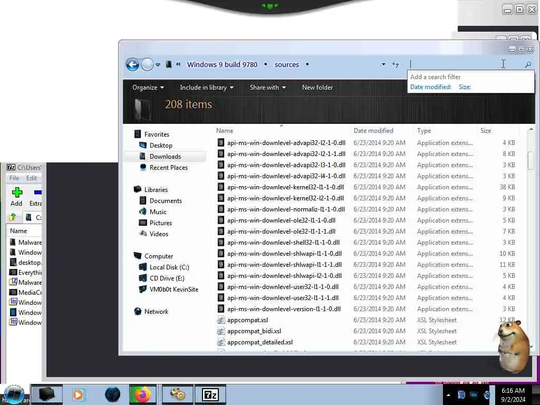Open the Edit menu in 7-Zip
Viewport: 540px width, 405px height.
coord(31,178)
